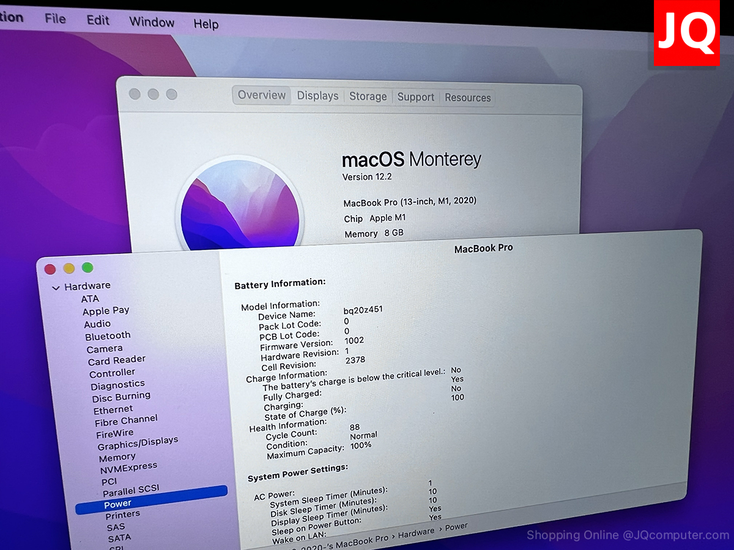734x550 pixels.
Task: Click Hardware in the bottom path bar
Action: [416, 533]
